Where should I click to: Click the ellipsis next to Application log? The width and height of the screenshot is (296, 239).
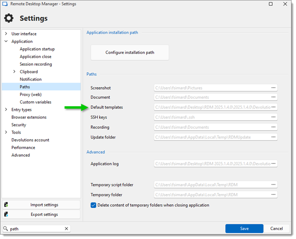[x=273, y=164]
